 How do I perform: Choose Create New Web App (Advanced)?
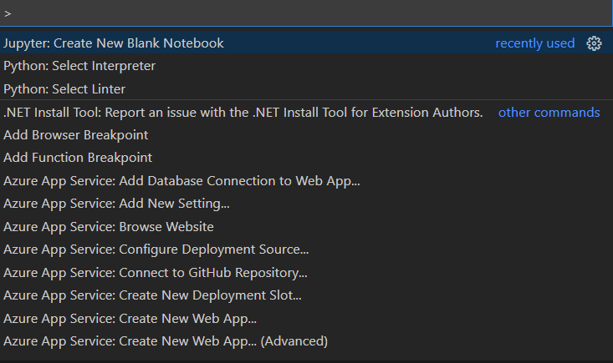(x=306, y=341)
